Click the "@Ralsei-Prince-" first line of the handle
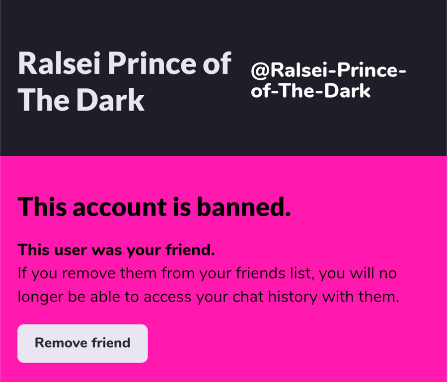The height and width of the screenshot is (382, 447). (x=328, y=71)
